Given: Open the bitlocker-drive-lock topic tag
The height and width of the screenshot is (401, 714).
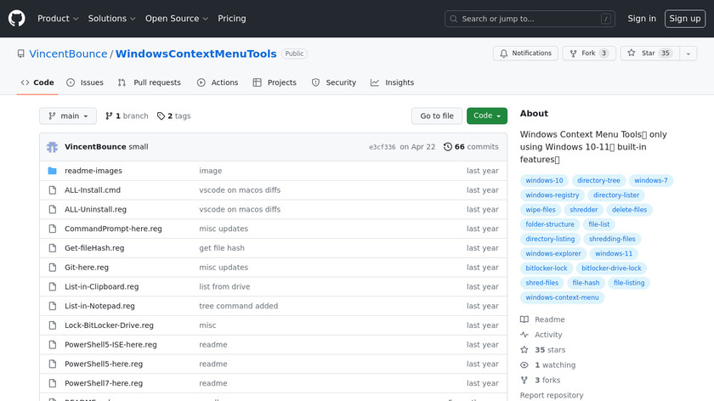Looking at the screenshot, I should tap(611, 268).
